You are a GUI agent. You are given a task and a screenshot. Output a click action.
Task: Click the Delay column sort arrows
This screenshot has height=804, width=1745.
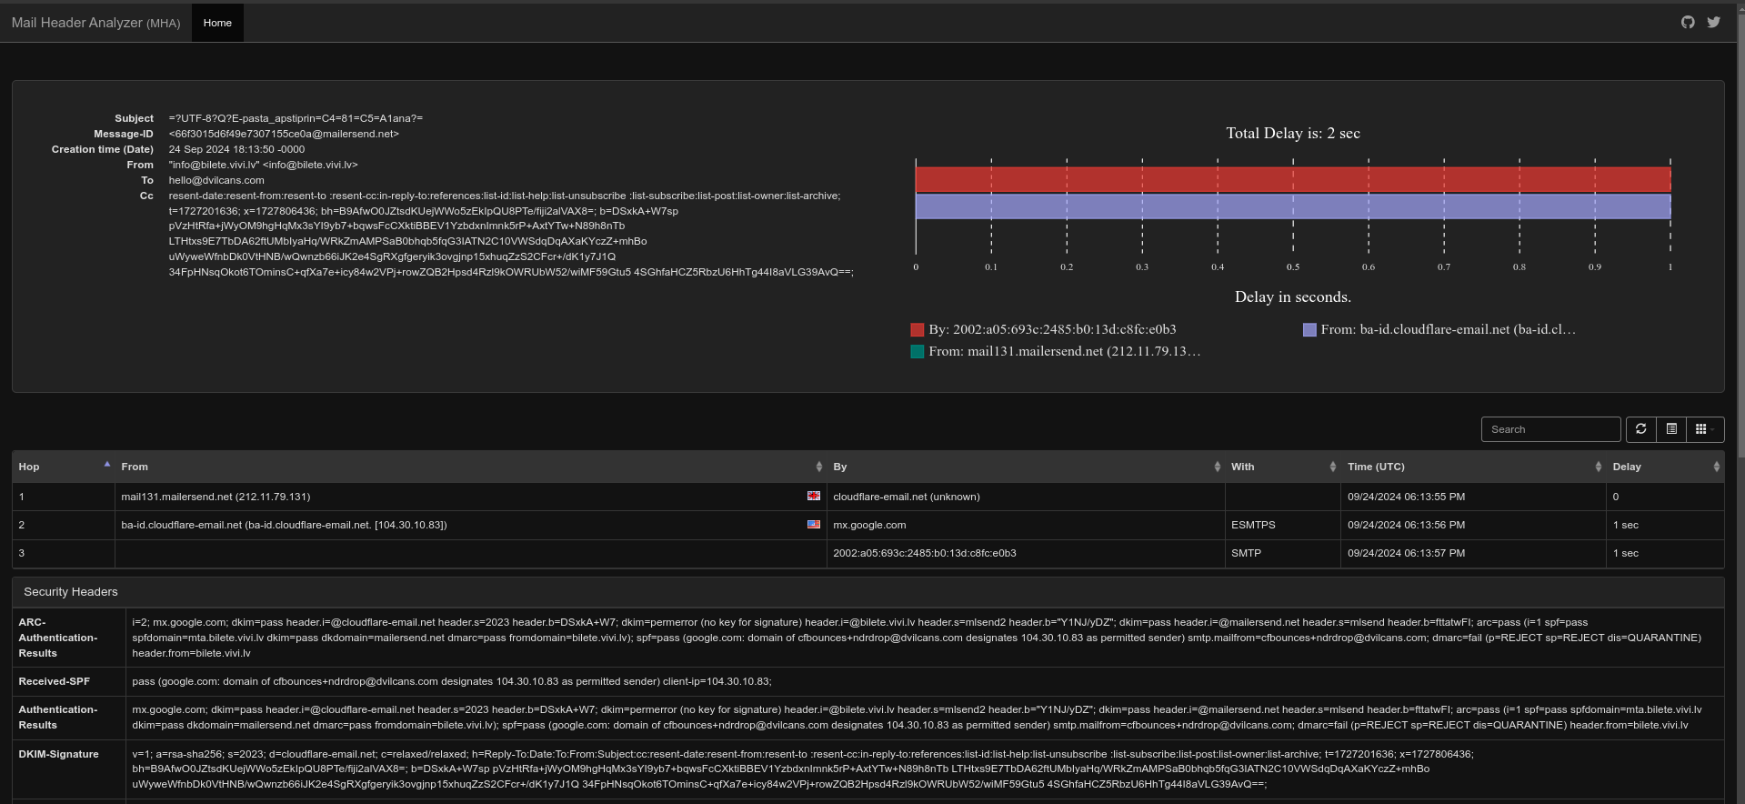pos(1716,467)
